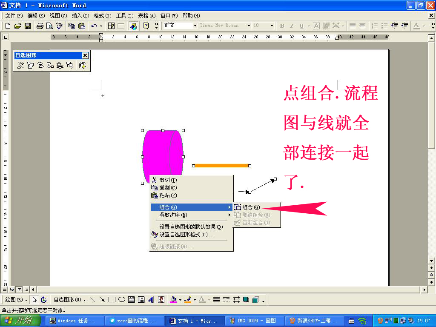Image resolution: width=436 pixels, height=327 pixels.
Task: Click the Paste clipboard icon in the toolbar
Action: (81, 26)
